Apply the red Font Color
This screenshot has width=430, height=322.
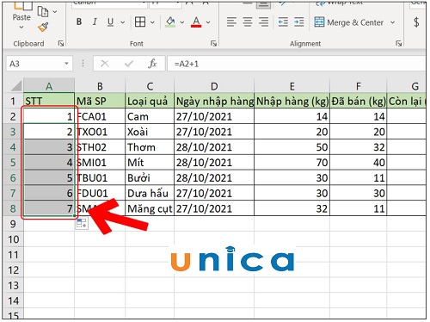pos(196,22)
